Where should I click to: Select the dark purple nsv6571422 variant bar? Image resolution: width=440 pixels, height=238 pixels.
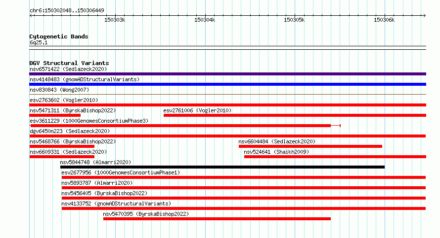point(227,74)
